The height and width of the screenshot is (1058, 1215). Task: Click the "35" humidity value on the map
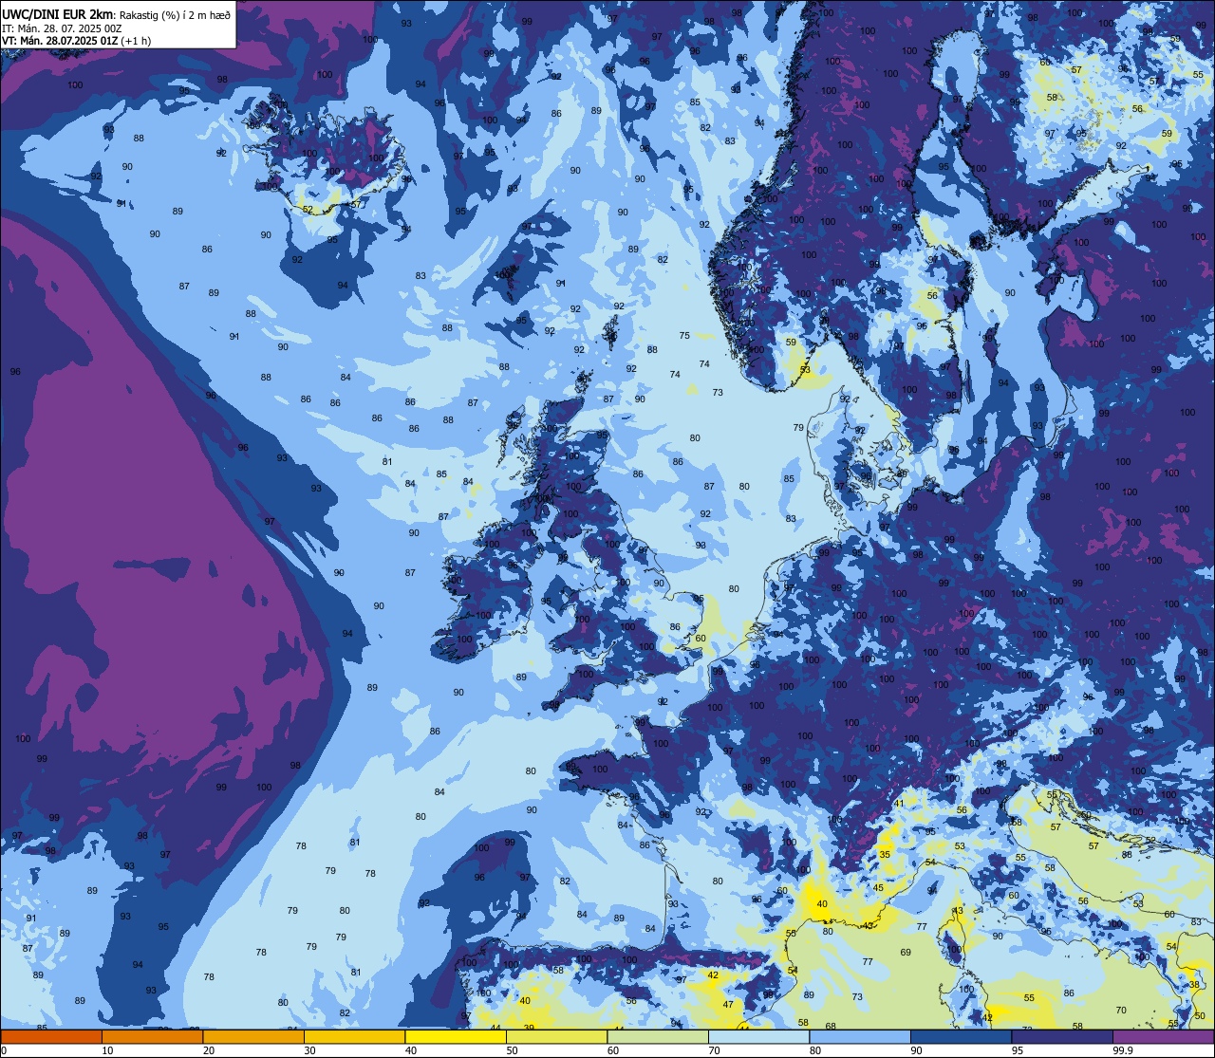pyautogui.click(x=885, y=855)
